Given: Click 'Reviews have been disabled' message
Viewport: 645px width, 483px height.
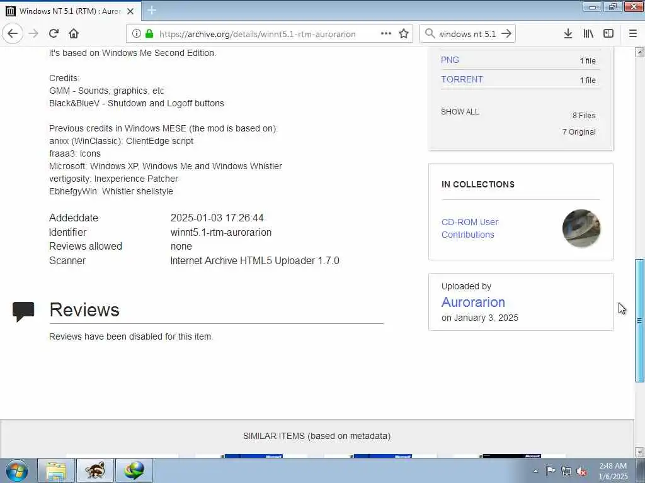Looking at the screenshot, I should pos(131,337).
